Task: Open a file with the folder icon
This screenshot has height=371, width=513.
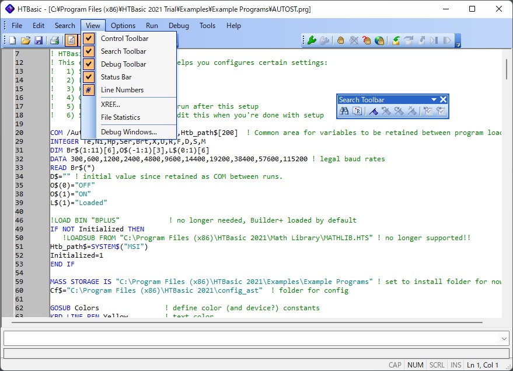Action: 26,40
